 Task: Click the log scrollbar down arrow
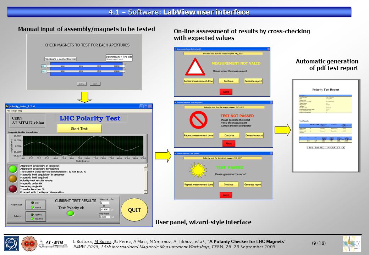click(x=146, y=192)
